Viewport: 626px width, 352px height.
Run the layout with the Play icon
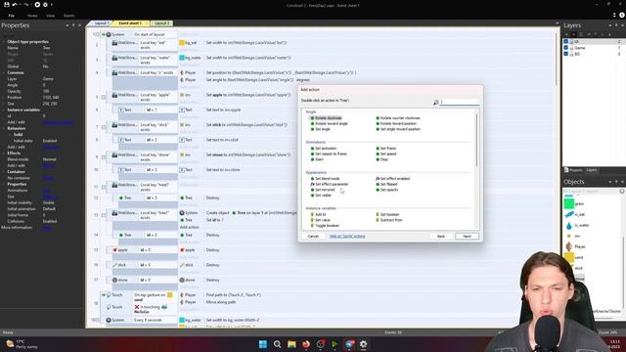tap(37, 5)
